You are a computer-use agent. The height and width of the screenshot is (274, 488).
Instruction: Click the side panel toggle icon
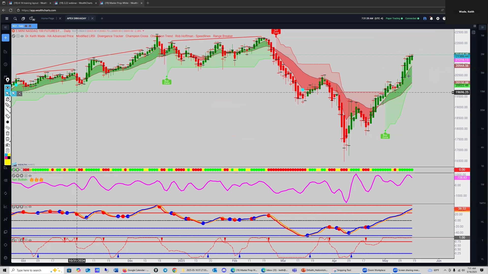click(x=474, y=32)
